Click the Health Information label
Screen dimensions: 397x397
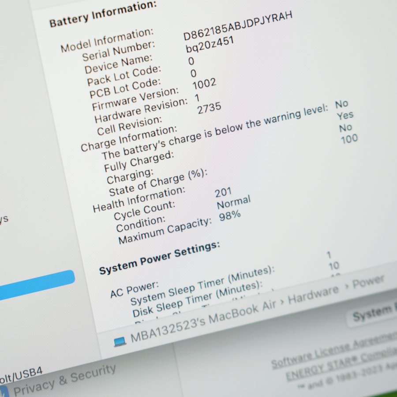pos(139,199)
